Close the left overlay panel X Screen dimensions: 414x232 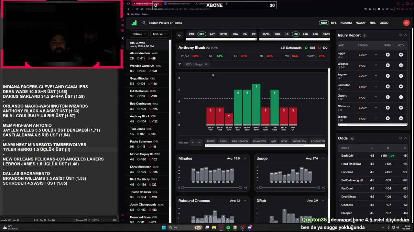click(x=123, y=38)
